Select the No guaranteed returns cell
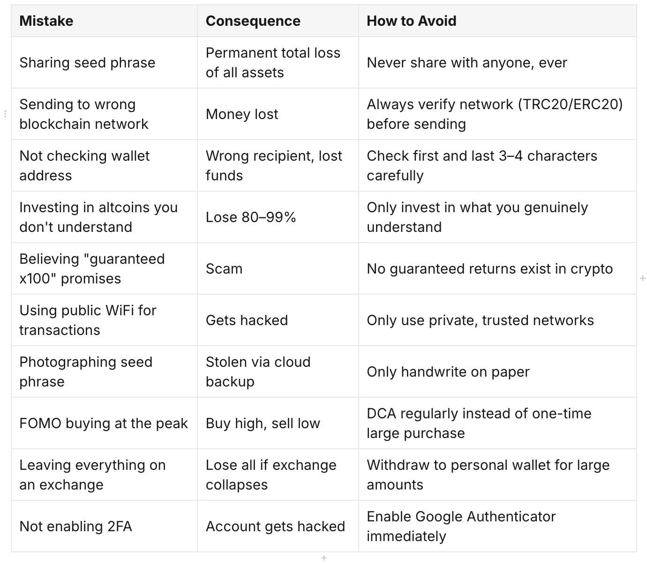647x564 pixels. [497, 268]
